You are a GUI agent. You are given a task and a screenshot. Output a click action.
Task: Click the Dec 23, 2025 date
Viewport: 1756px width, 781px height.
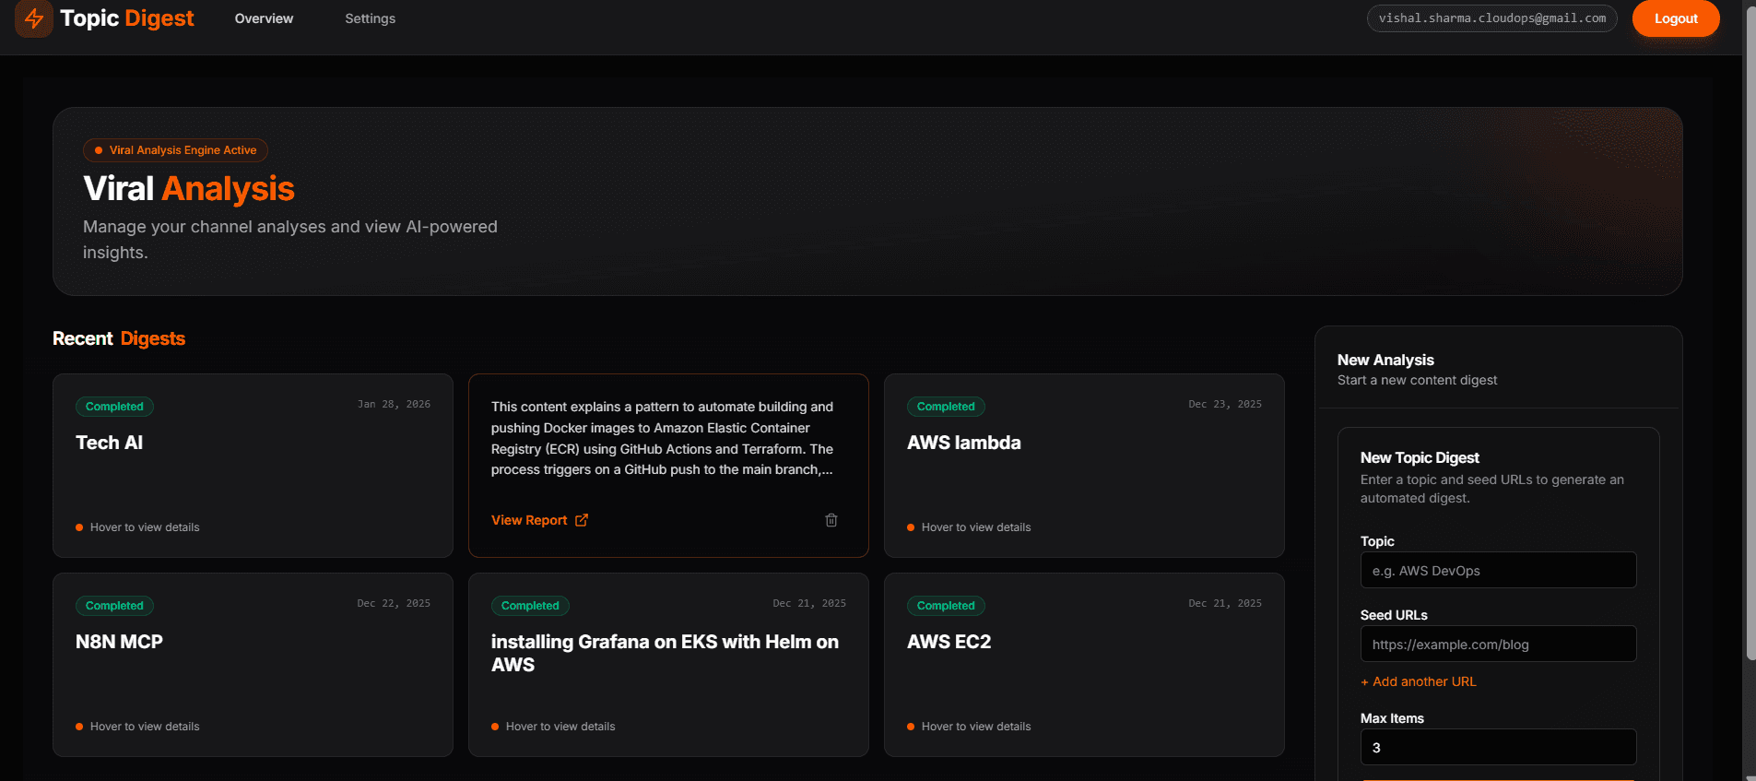(x=1225, y=404)
